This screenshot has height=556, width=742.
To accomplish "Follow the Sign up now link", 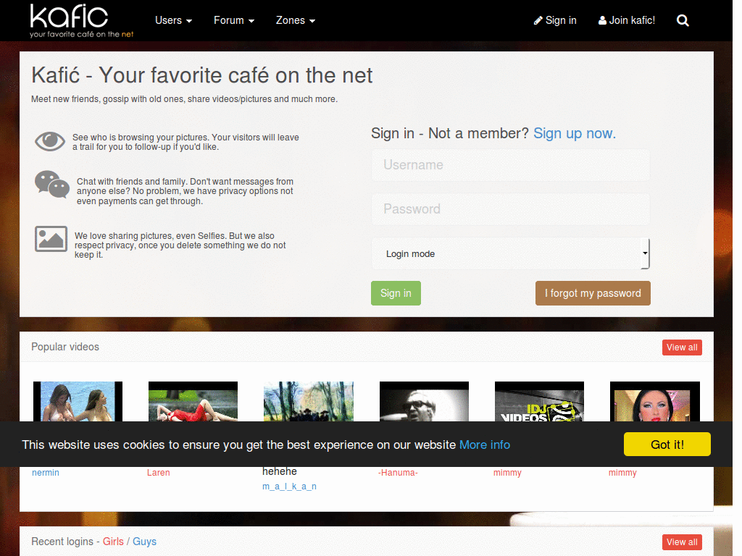I will click(x=575, y=133).
